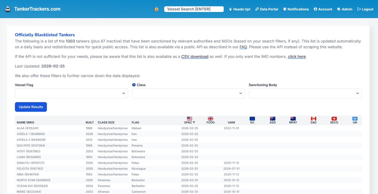This screenshot has width=378, height=194.
Task: Click Panama in the GAS FATE row
Action: click(137, 146)
